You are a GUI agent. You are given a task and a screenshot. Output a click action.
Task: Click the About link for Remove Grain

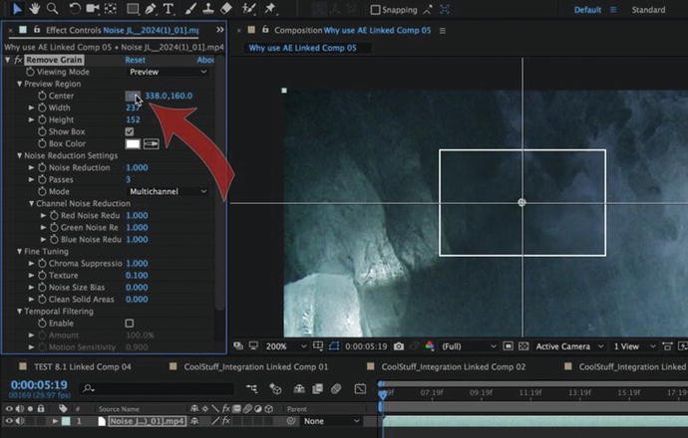tap(205, 60)
